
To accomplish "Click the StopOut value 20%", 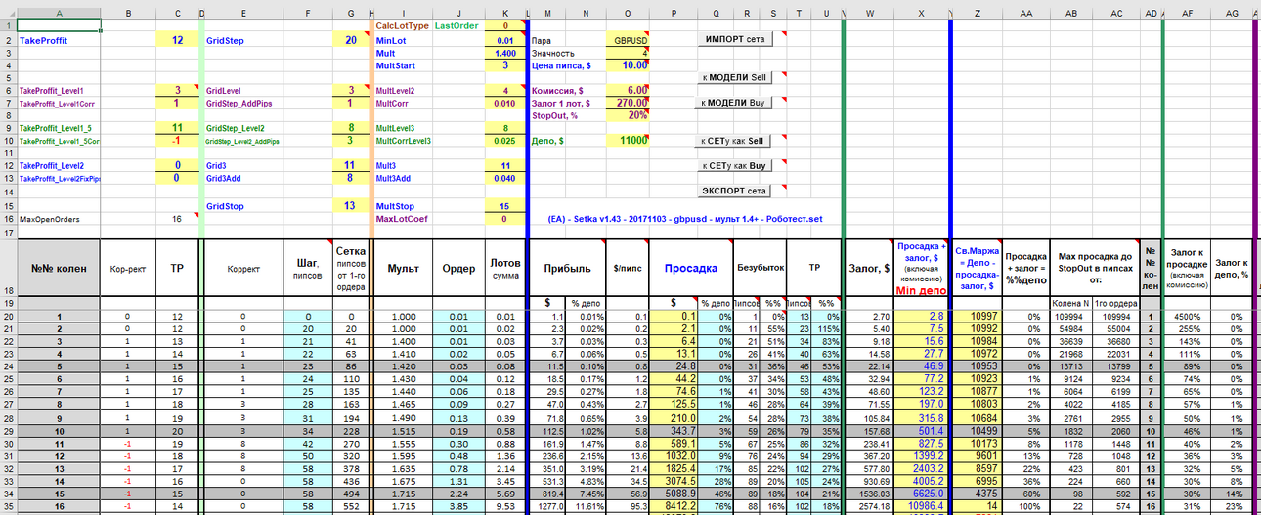I will [627, 114].
